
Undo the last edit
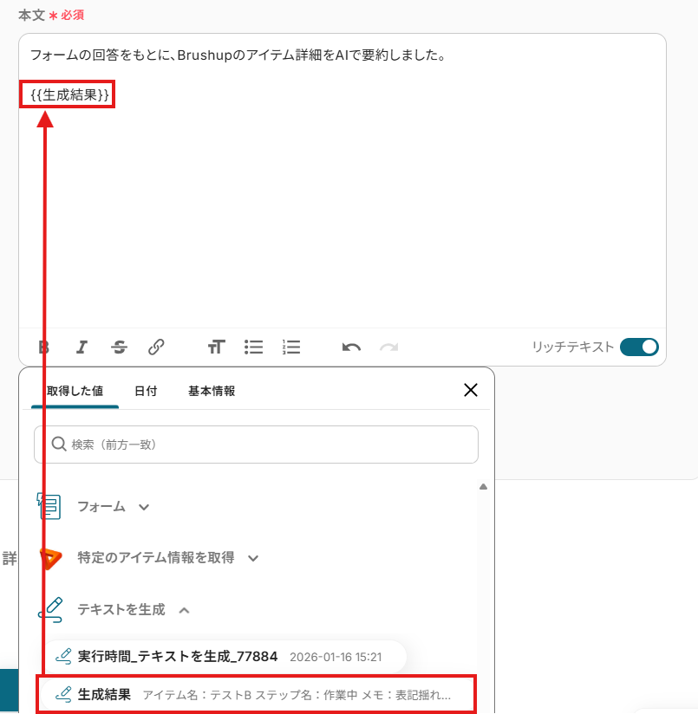[x=351, y=347]
